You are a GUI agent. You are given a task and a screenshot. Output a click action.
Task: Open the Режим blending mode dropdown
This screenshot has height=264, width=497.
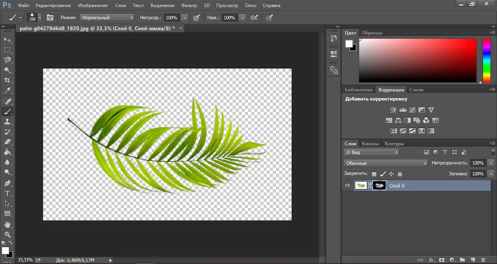click(x=107, y=18)
